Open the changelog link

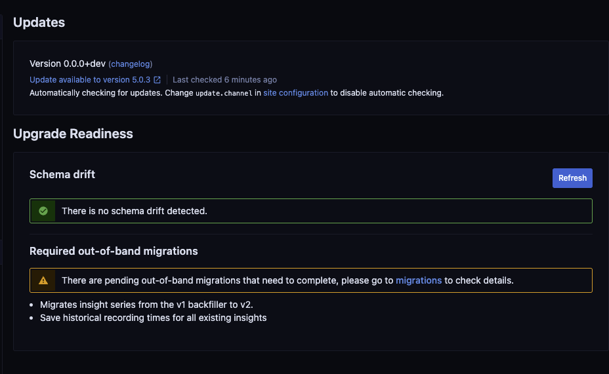point(130,64)
